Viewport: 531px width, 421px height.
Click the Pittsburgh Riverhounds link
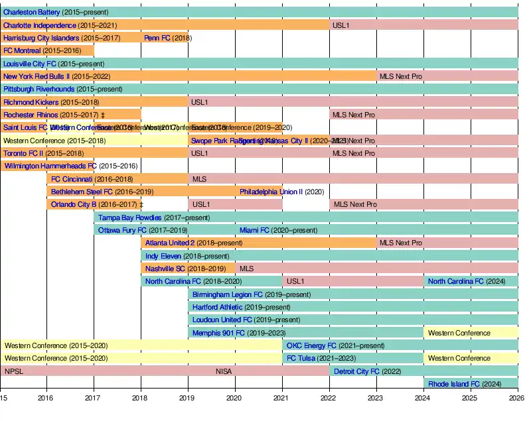[x=38, y=89]
